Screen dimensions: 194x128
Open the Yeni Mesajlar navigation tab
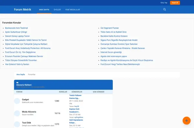click(72, 9)
